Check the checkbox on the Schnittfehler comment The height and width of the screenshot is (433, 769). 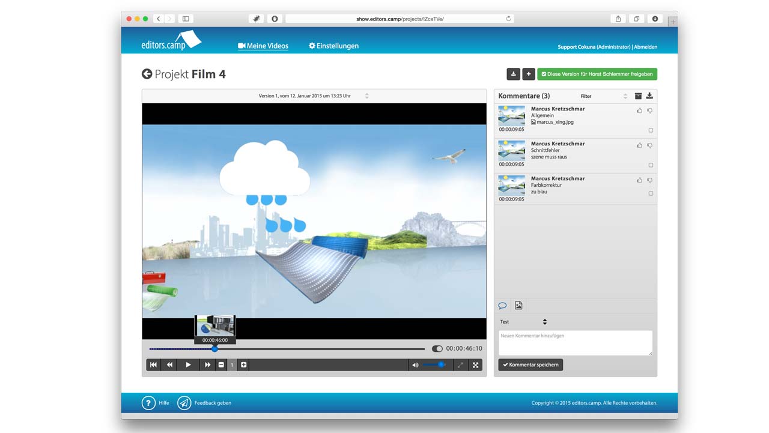(651, 165)
